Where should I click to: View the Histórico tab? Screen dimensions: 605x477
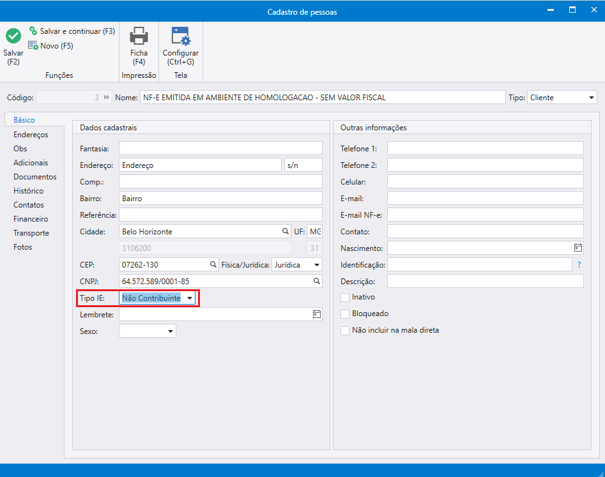pos(29,191)
